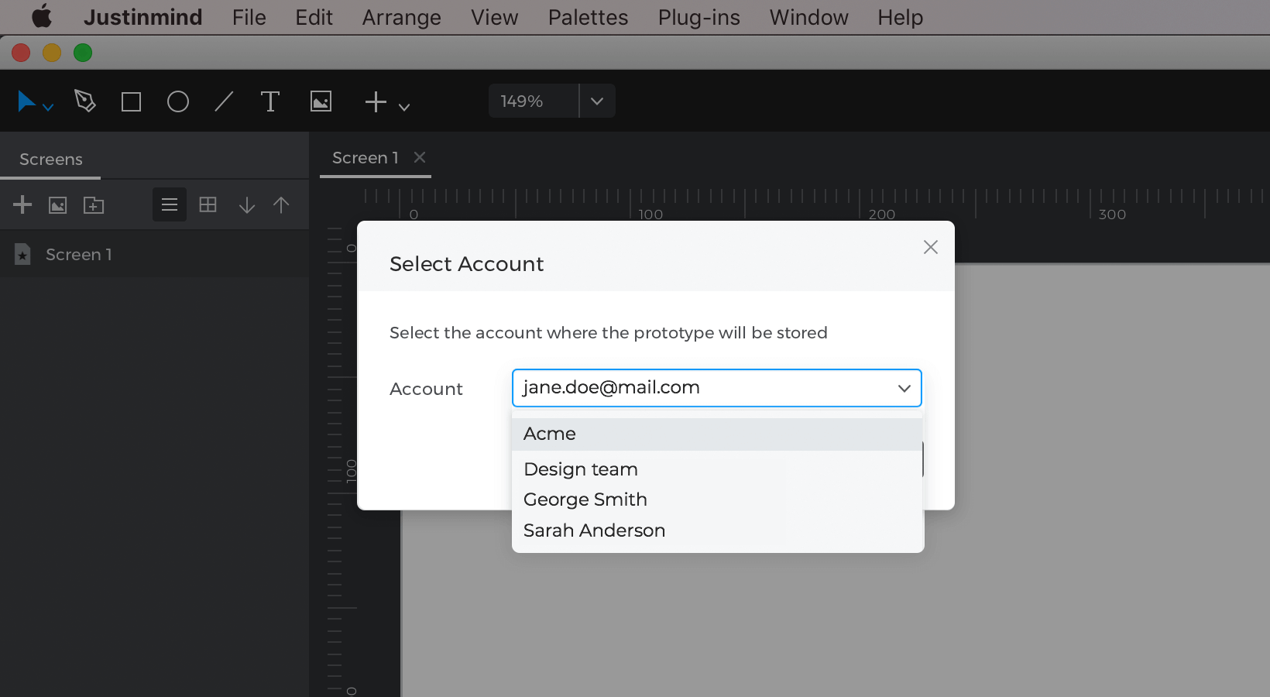
Task: Open the Apple menu
Action: 42,16
